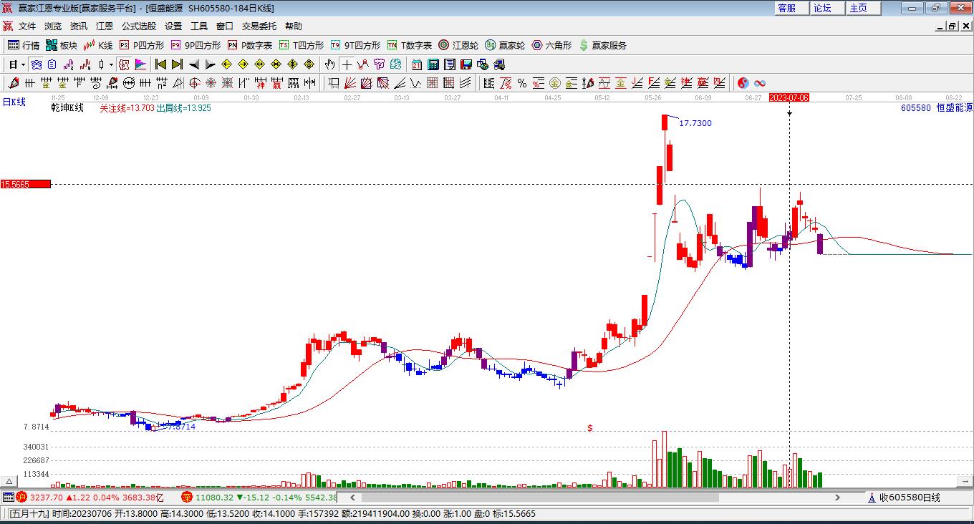Select the hand pan tool icon
The image size is (974, 524).
(x=329, y=64)
